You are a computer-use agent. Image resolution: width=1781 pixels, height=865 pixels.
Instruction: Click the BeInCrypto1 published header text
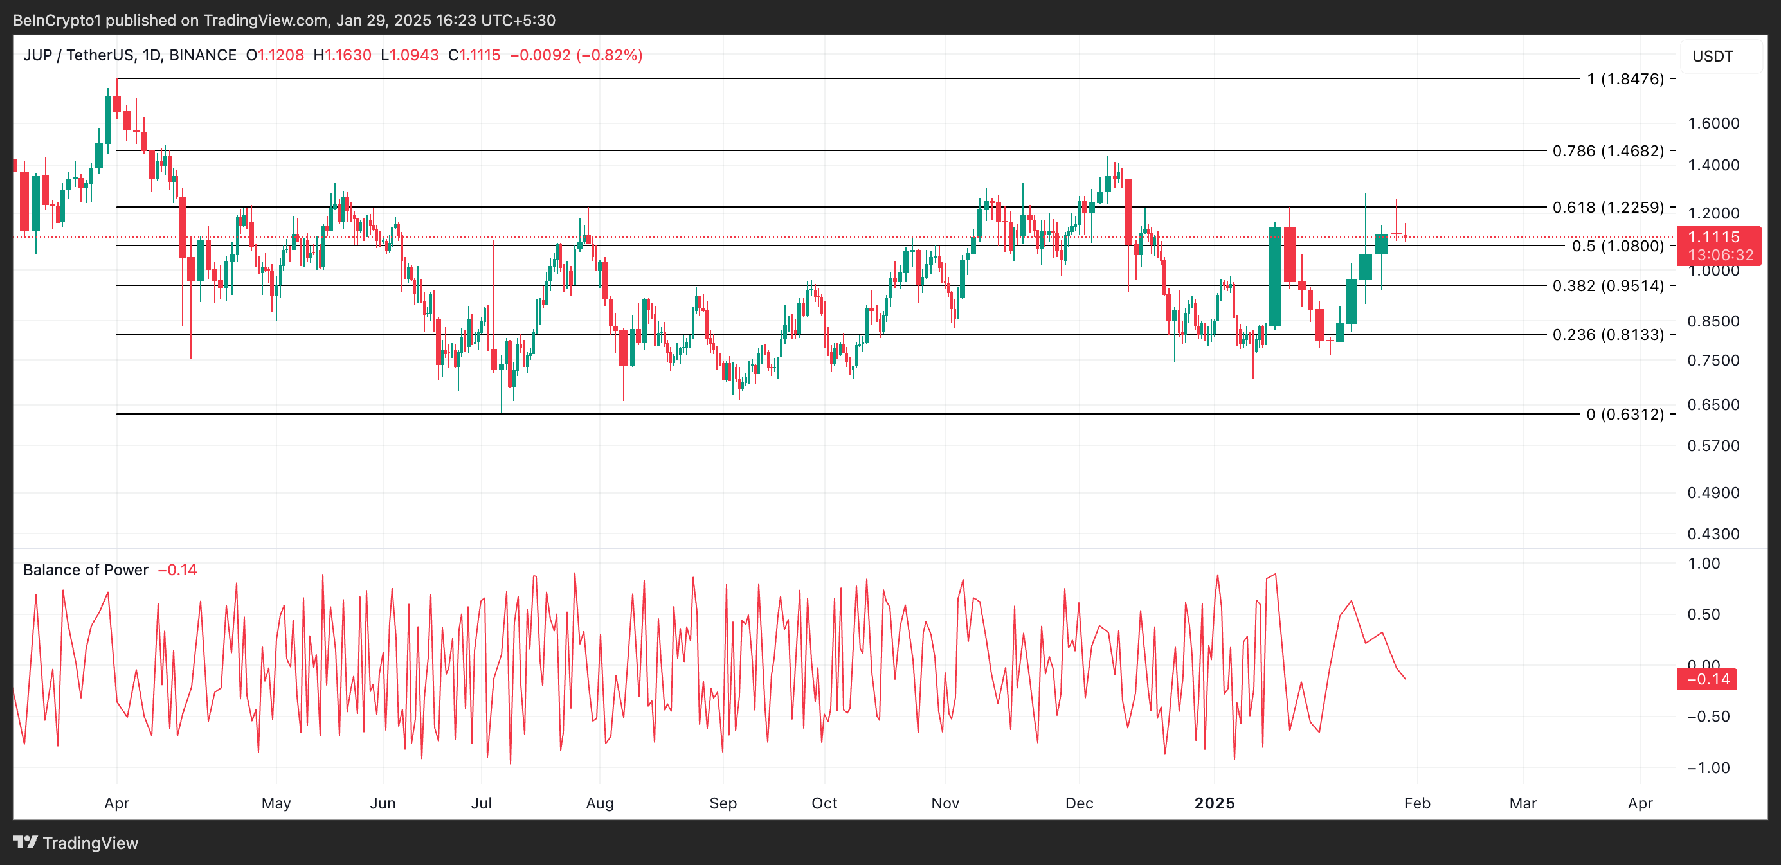[284, 20]
